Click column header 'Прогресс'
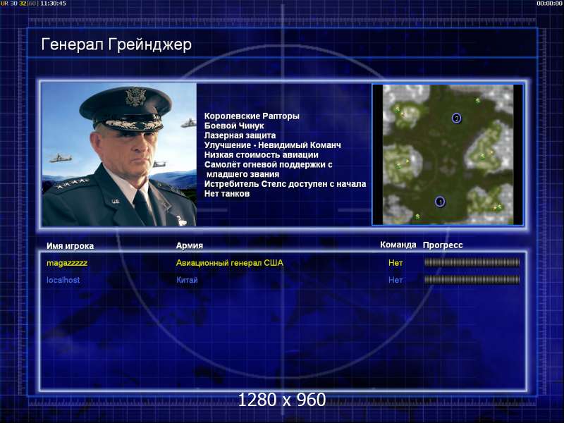This screenshot has width=564, height=423. click(x=443, y=245)
